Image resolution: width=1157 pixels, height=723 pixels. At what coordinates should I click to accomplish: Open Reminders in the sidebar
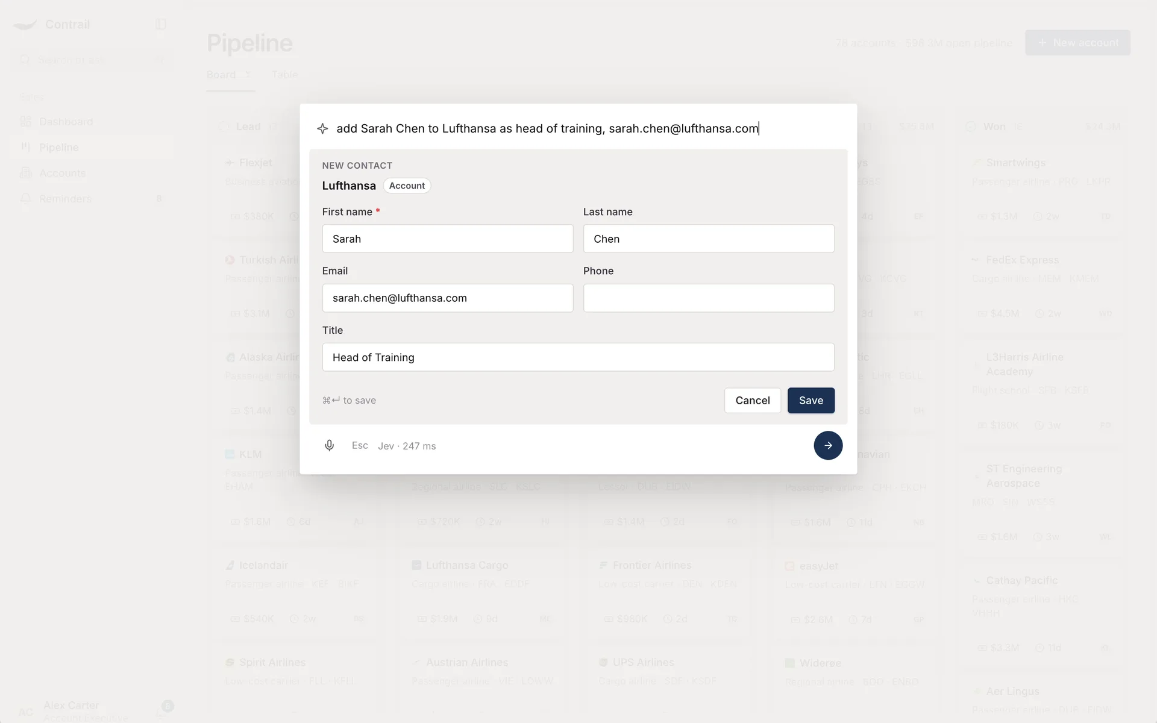point(92,199)
